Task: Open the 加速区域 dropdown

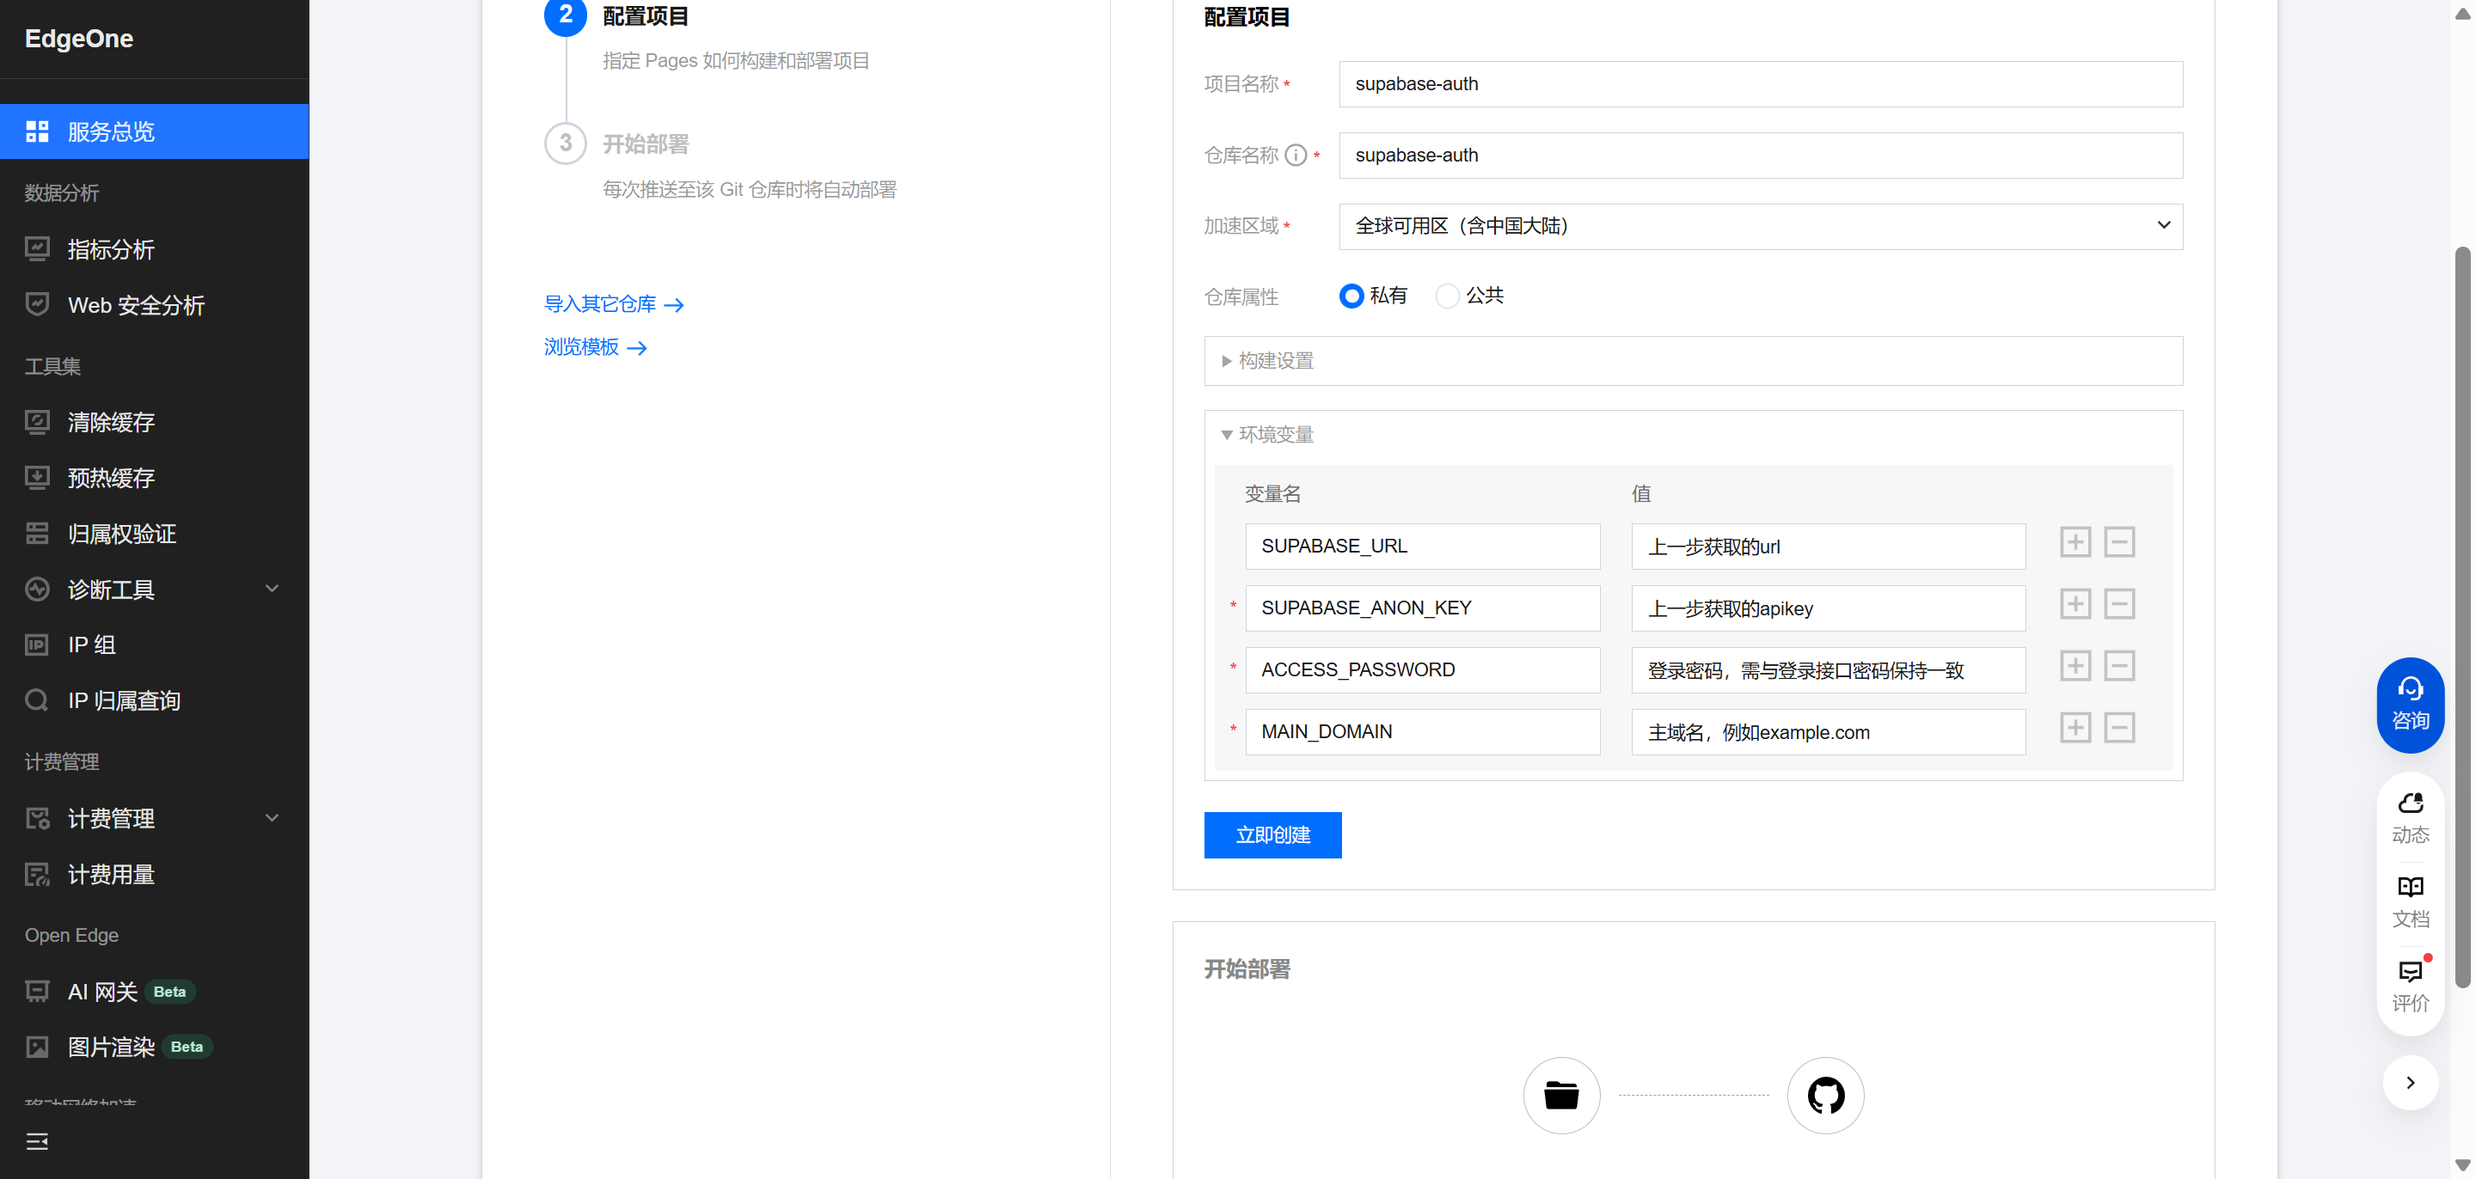Action: pyautogui.click(x=1760, y=226)
